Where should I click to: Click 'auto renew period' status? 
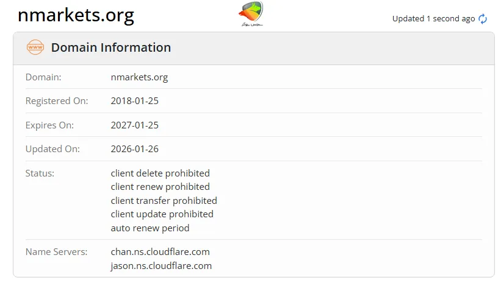coord(150,228)
